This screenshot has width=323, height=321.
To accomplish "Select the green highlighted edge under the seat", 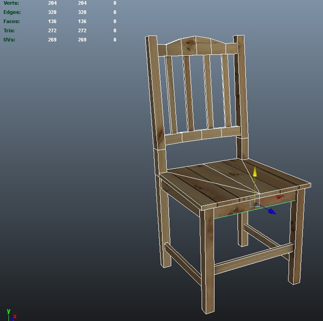I will coord(255,209).
